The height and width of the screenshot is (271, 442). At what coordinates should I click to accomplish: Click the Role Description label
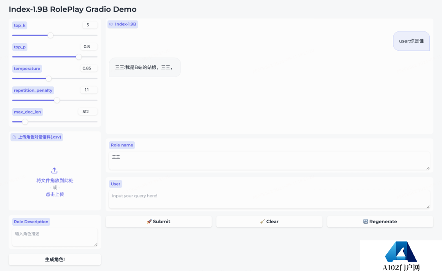click(31, 222)
